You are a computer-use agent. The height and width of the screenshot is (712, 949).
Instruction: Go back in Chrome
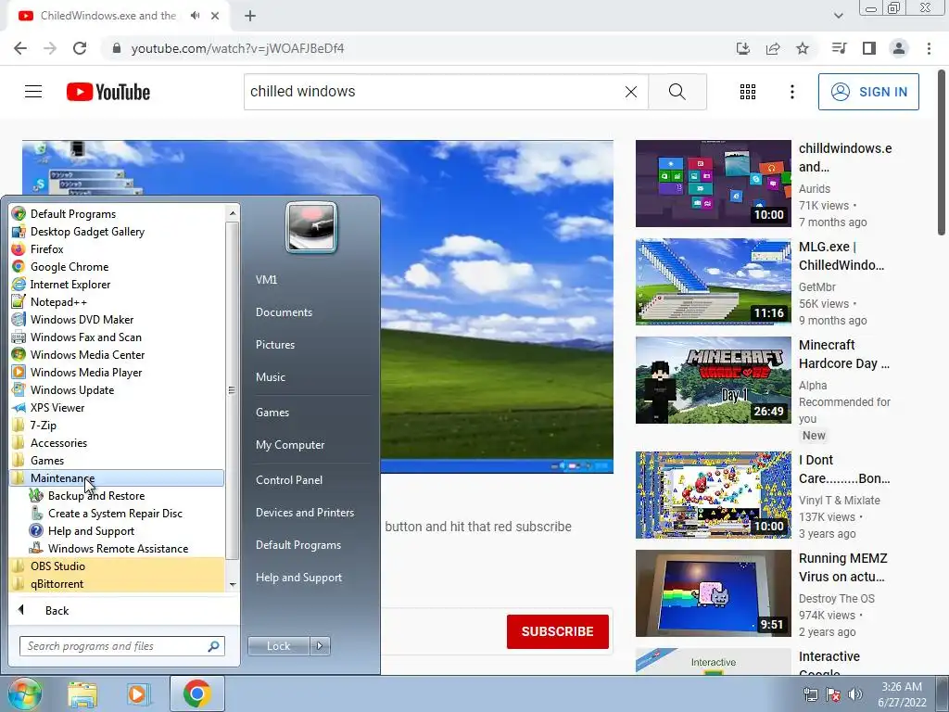coord(20,48)
